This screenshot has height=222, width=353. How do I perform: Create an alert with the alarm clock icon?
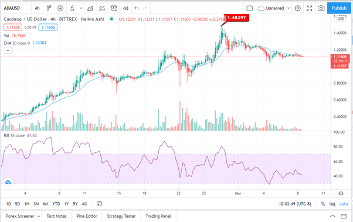[114, 8]
